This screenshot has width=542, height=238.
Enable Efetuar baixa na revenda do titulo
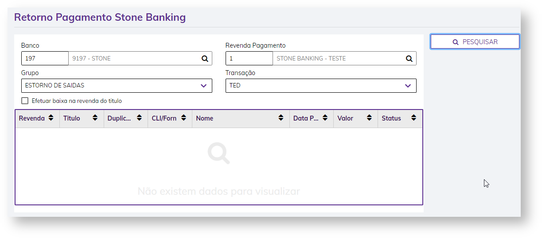coord(25,101)
